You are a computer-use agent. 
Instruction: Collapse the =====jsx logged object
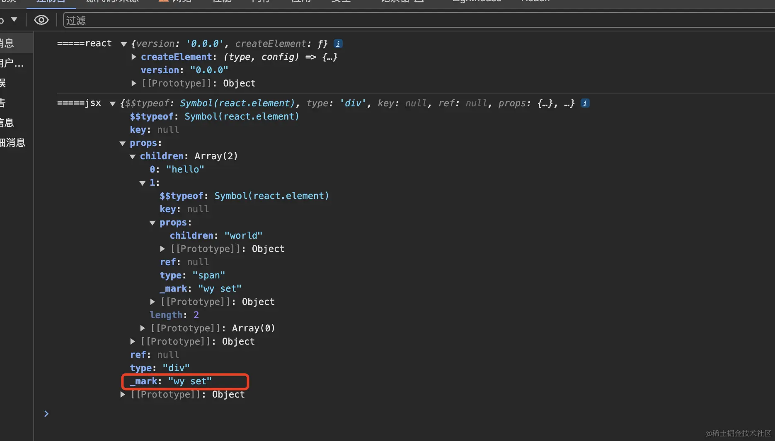click(x=112, y=103)
